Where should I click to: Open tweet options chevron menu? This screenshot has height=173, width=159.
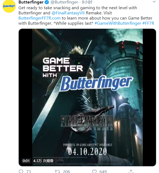pyautogui.click(x=154, y=2)
